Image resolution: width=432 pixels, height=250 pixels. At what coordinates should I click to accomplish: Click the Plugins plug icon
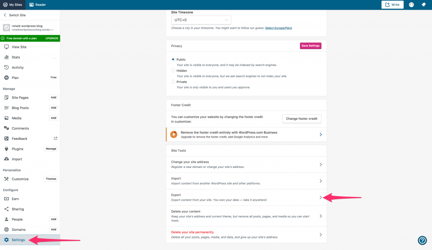click(7, 149)
